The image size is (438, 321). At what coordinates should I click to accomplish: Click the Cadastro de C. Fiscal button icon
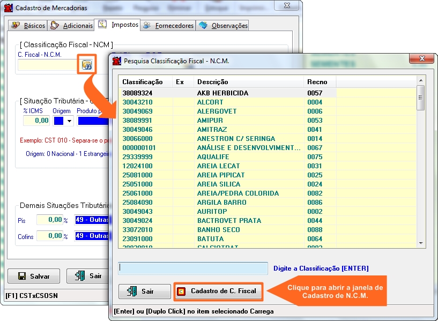point(181,292)
